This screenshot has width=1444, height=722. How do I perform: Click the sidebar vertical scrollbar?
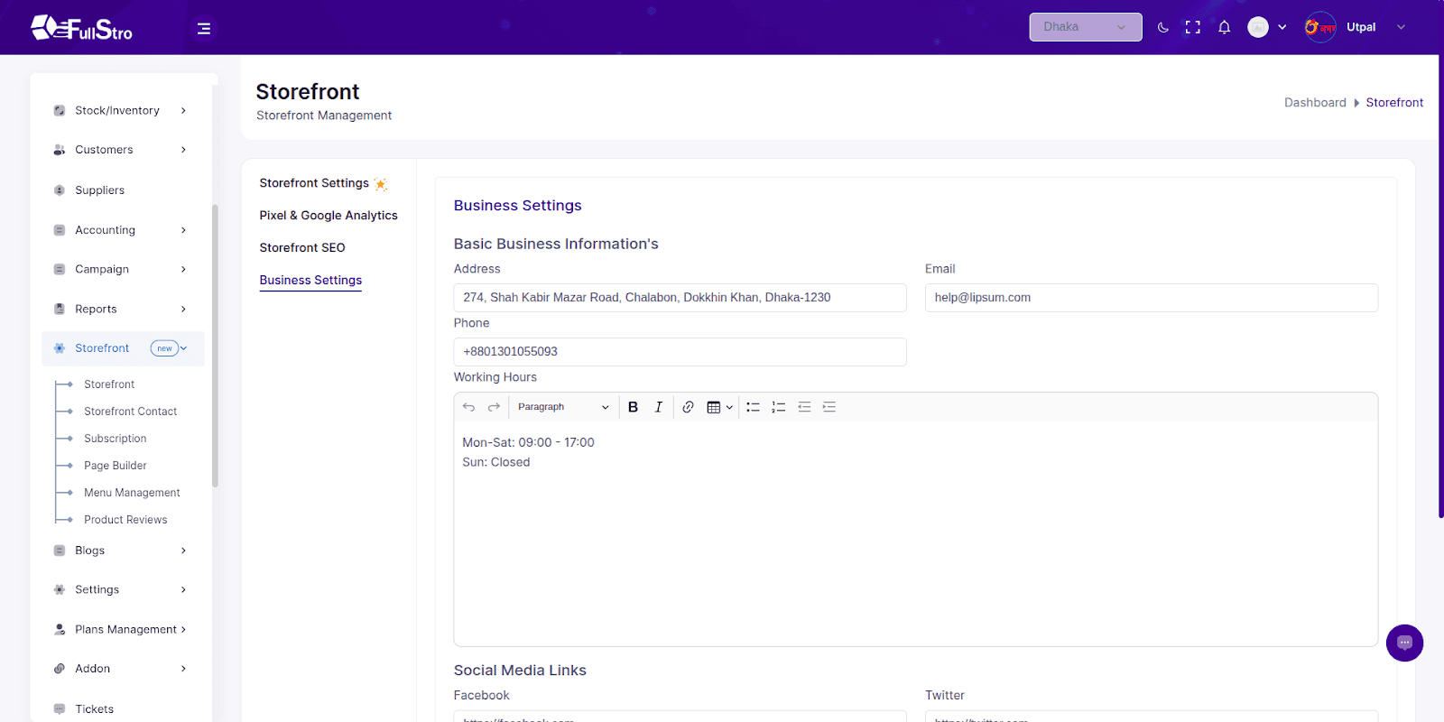pos(215,346)
